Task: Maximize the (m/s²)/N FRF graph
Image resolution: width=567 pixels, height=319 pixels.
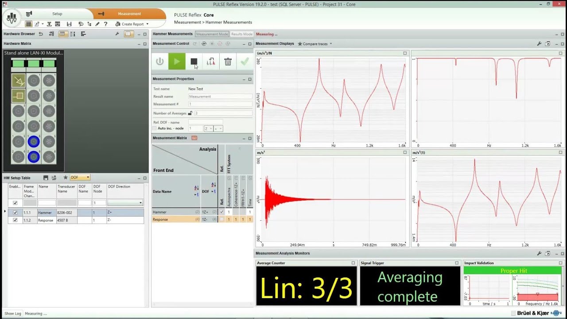Action: 405,53
